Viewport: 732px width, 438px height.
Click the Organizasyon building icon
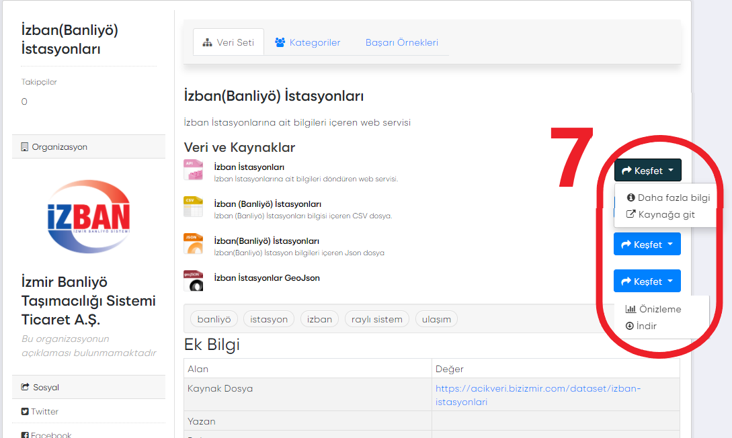[25, 147]
